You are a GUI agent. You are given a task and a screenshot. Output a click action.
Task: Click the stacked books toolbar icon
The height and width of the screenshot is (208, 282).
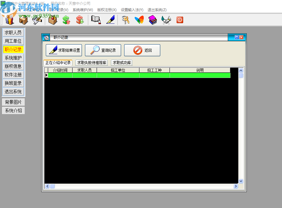pyautogui.click(x=153, y=20)
